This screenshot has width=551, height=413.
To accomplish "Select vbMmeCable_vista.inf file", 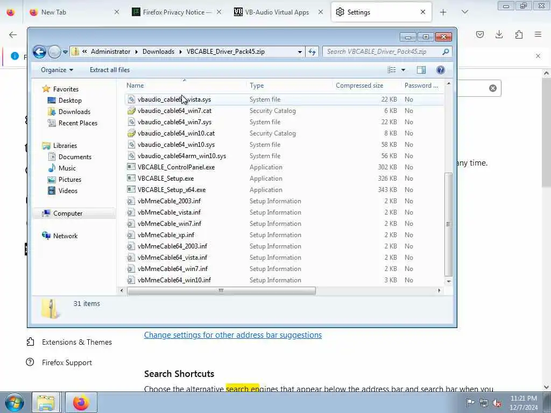I will click(x=169, y=212).
